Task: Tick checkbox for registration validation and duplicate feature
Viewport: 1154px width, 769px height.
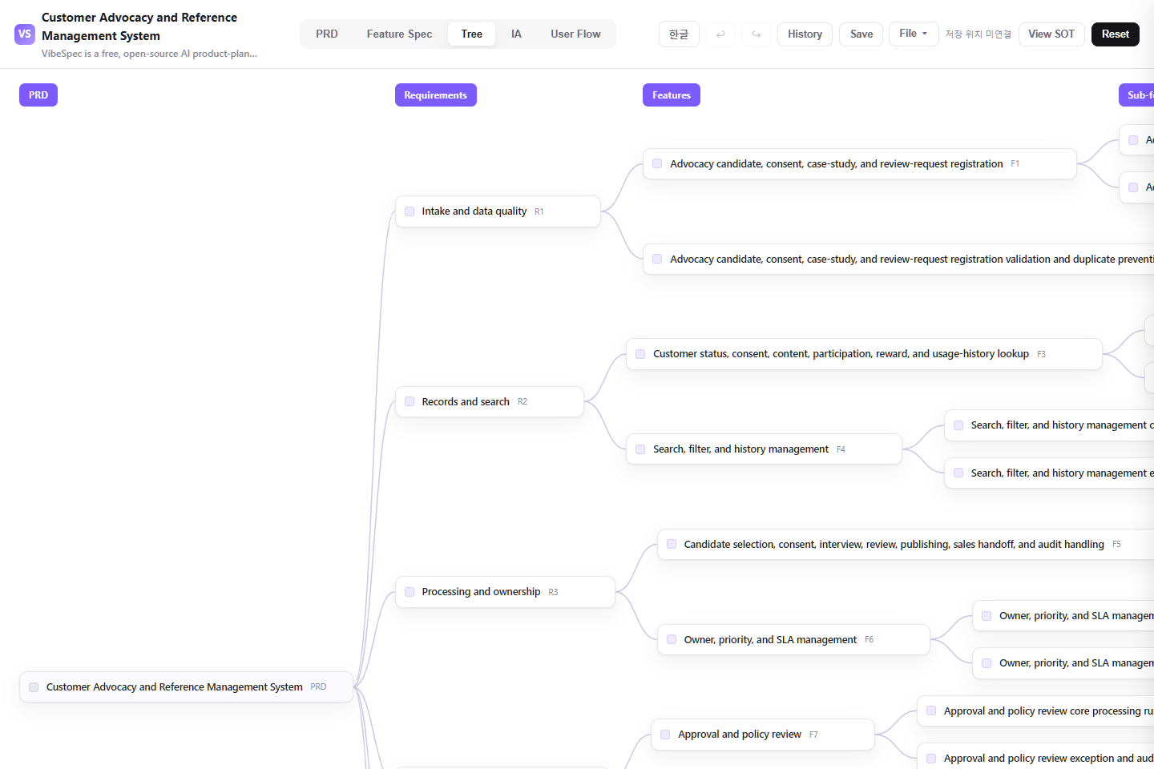Action: [657, 260]
